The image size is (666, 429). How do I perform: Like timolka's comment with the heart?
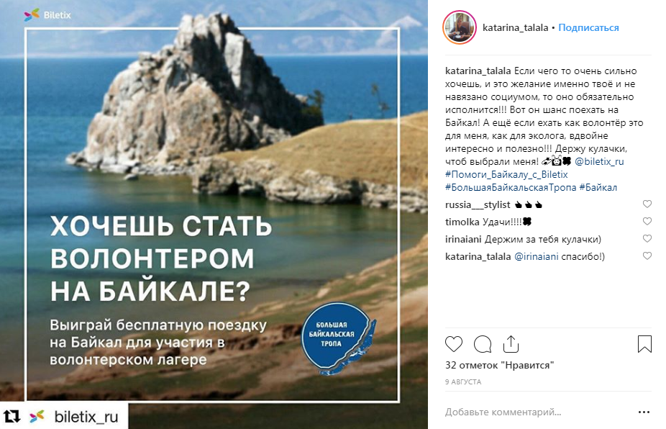click(x=647, y=222)
